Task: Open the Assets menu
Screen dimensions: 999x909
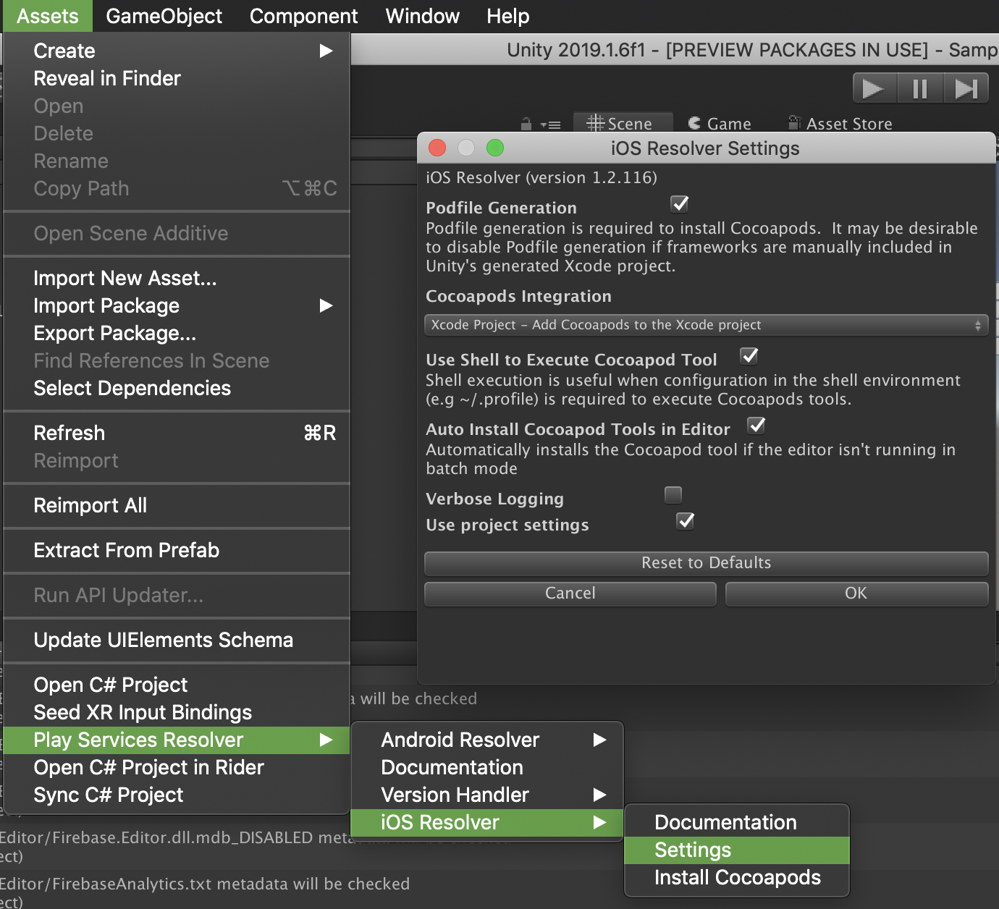Action: click(47, 16)
